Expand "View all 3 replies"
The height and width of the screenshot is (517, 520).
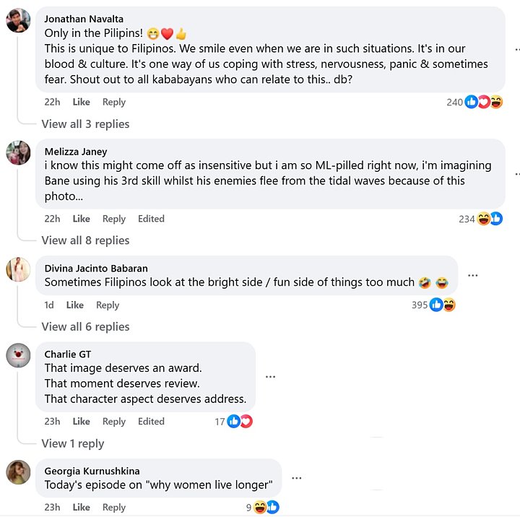85,124
